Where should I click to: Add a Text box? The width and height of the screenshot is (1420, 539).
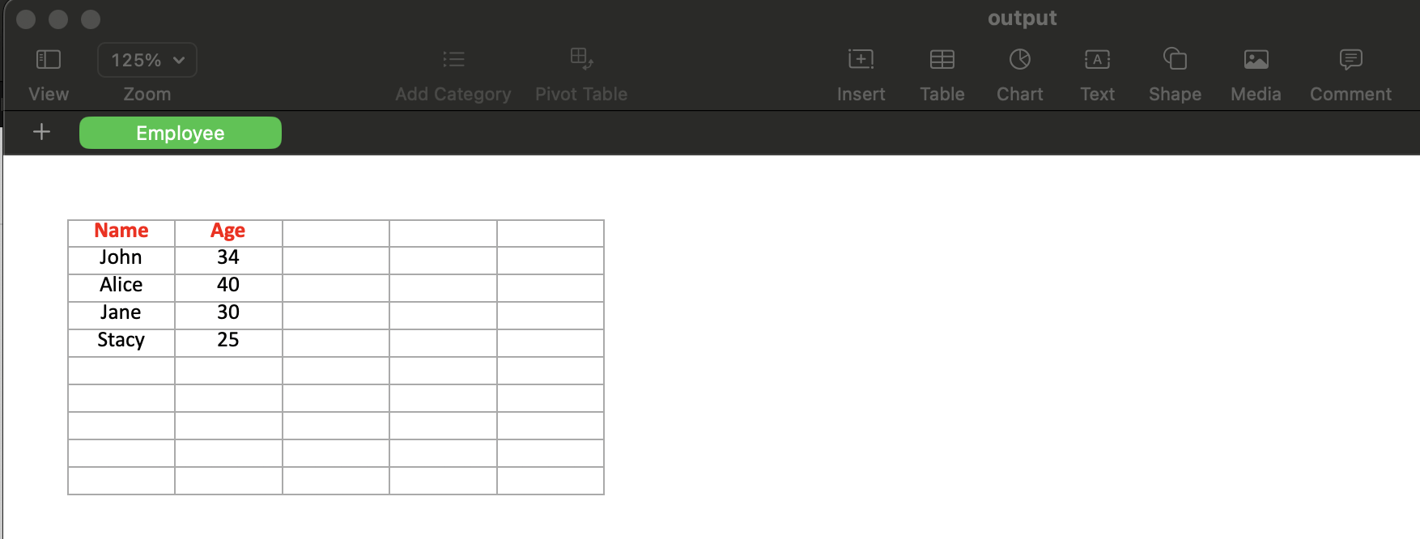(x=1097, y=60)
